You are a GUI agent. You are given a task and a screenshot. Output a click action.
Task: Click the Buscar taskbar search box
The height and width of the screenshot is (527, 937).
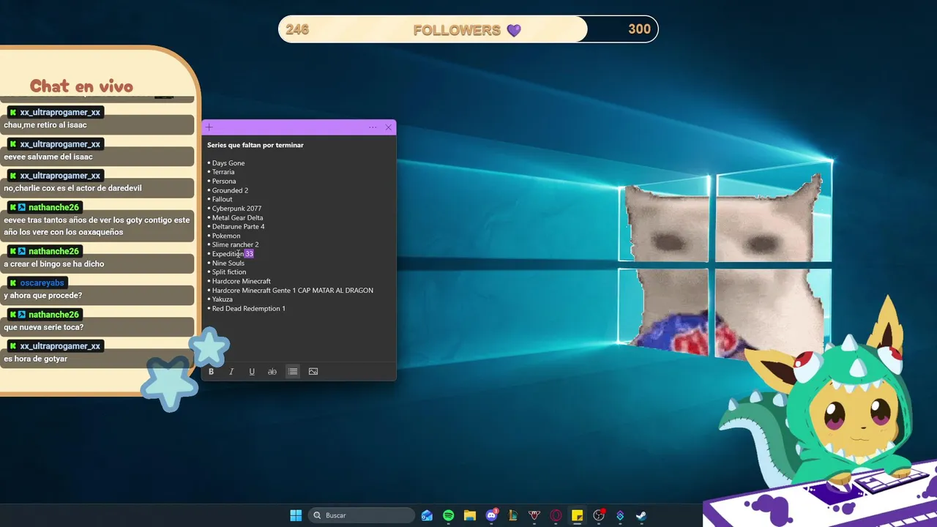(362, 515)
